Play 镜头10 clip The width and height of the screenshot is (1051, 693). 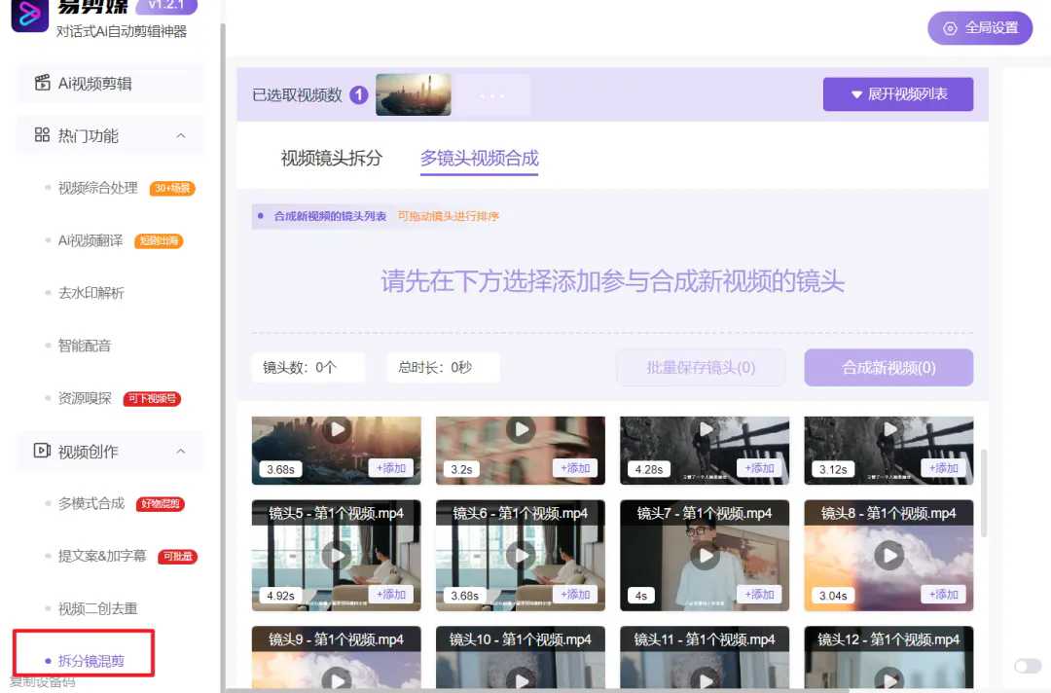pos(521,678)
